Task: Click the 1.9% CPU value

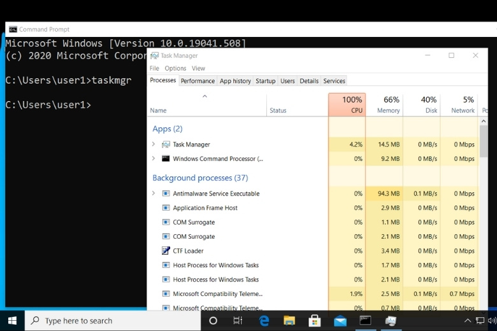Action: click(356, 293)
